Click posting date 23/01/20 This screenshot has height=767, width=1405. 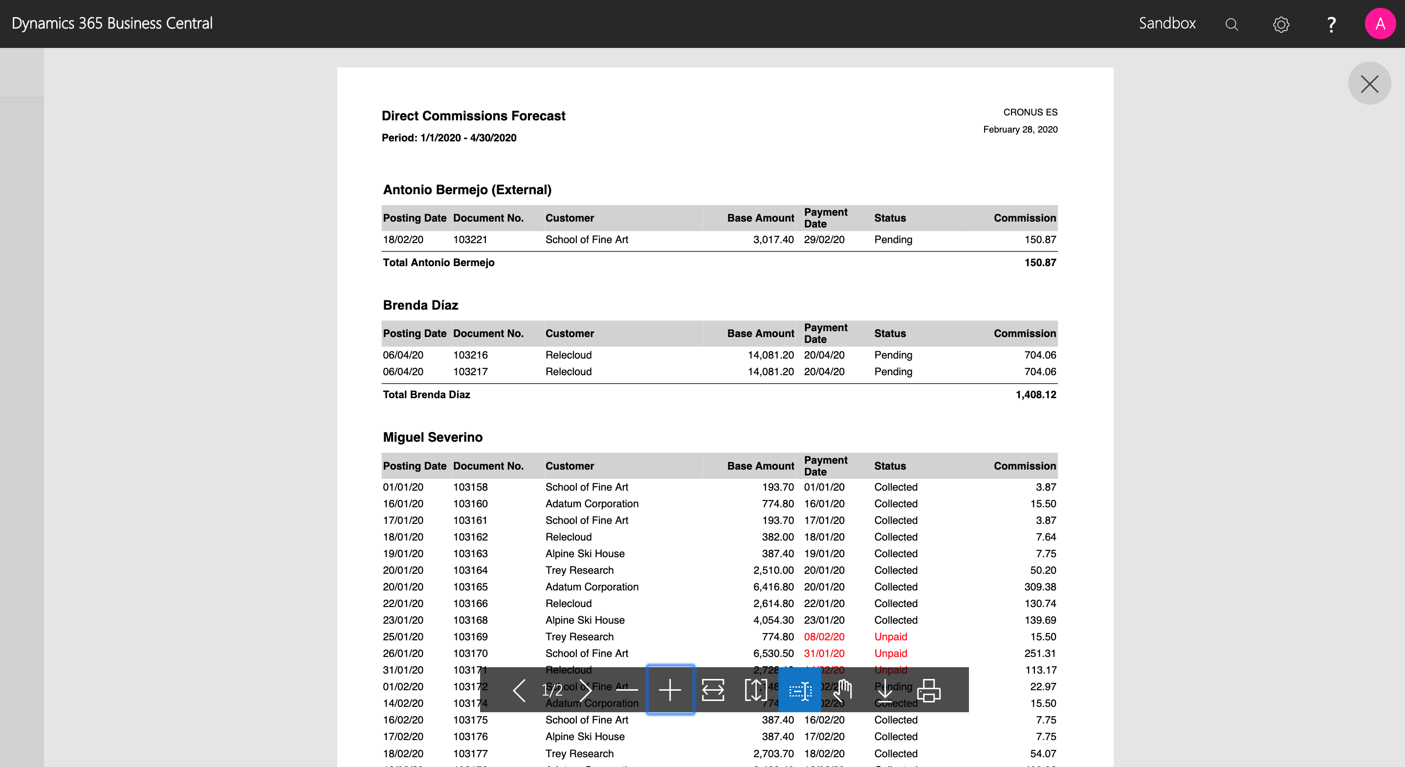[402, 620]
